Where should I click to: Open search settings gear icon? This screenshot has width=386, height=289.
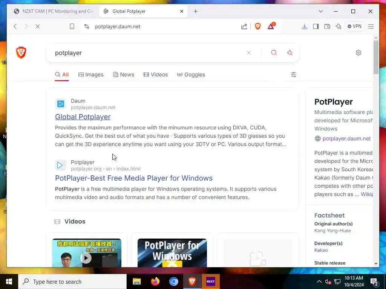358,53
